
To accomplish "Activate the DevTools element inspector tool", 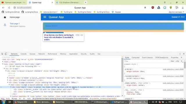I will click(2, 54).
